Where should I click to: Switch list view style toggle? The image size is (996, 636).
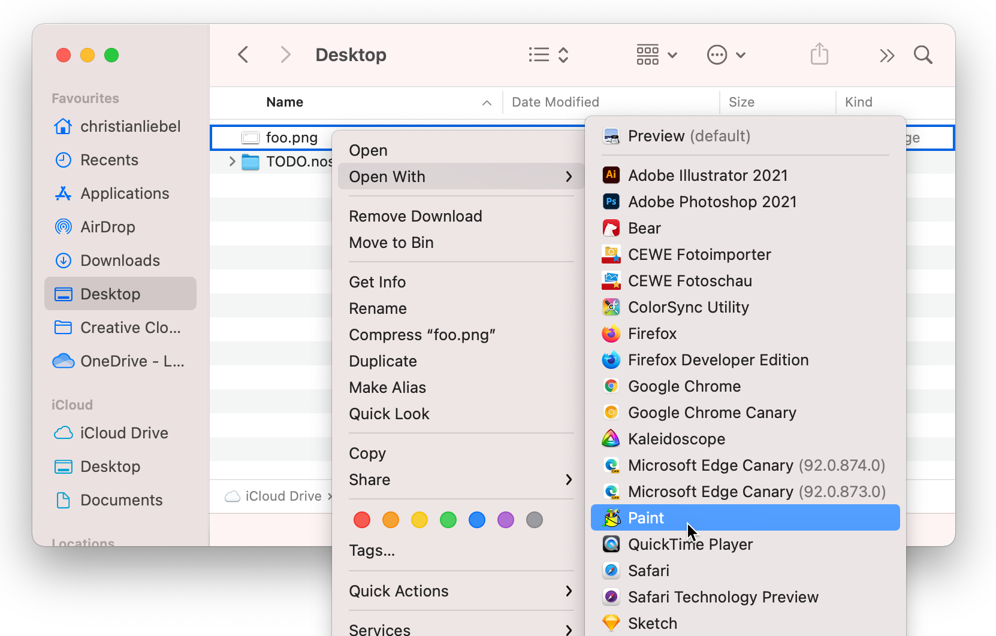(x=548, y=55)
